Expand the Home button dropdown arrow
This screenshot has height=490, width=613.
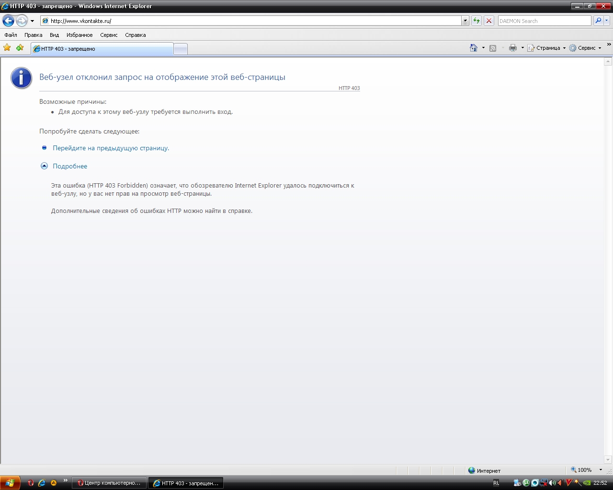click(x=483, y=48)
